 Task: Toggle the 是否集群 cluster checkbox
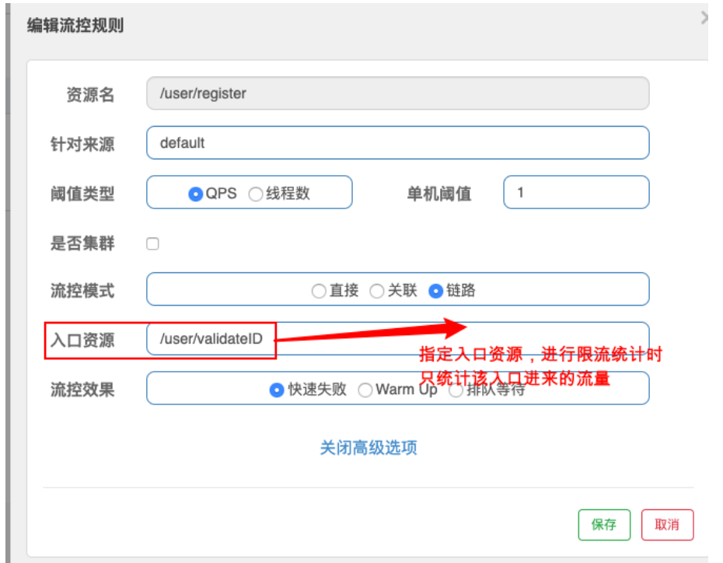152,243
